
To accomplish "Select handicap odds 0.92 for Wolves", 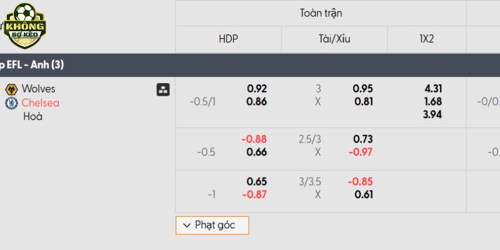I will (257, 89).
